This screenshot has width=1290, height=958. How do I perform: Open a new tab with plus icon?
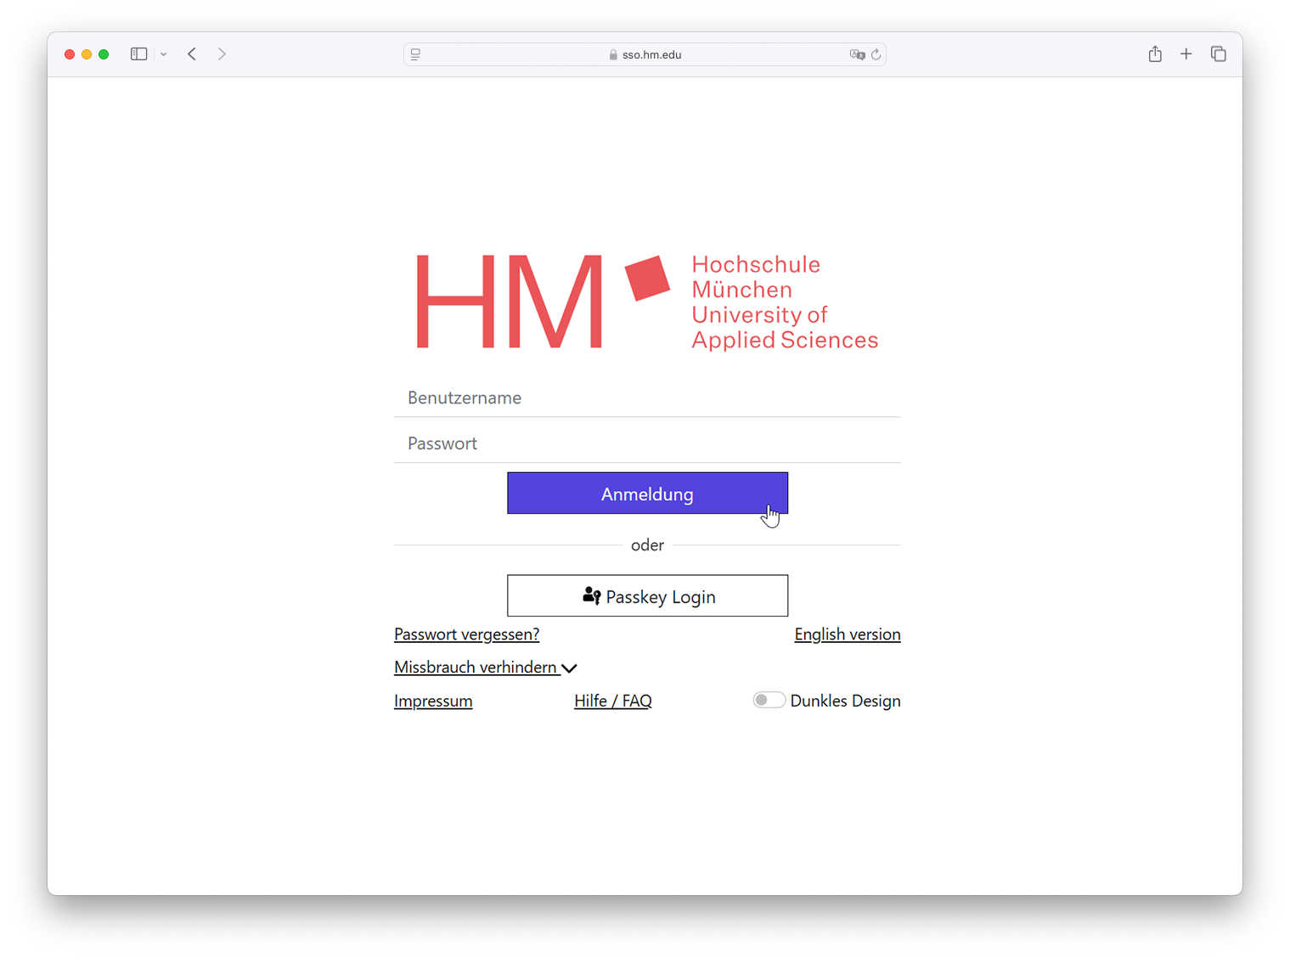1186,54
